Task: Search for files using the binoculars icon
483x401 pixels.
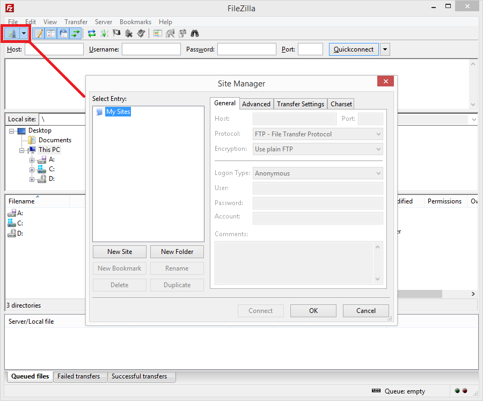Action: coord(195,33)
